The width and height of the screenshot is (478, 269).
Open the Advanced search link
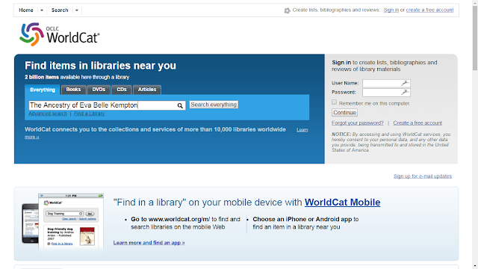tap(48, 114)
